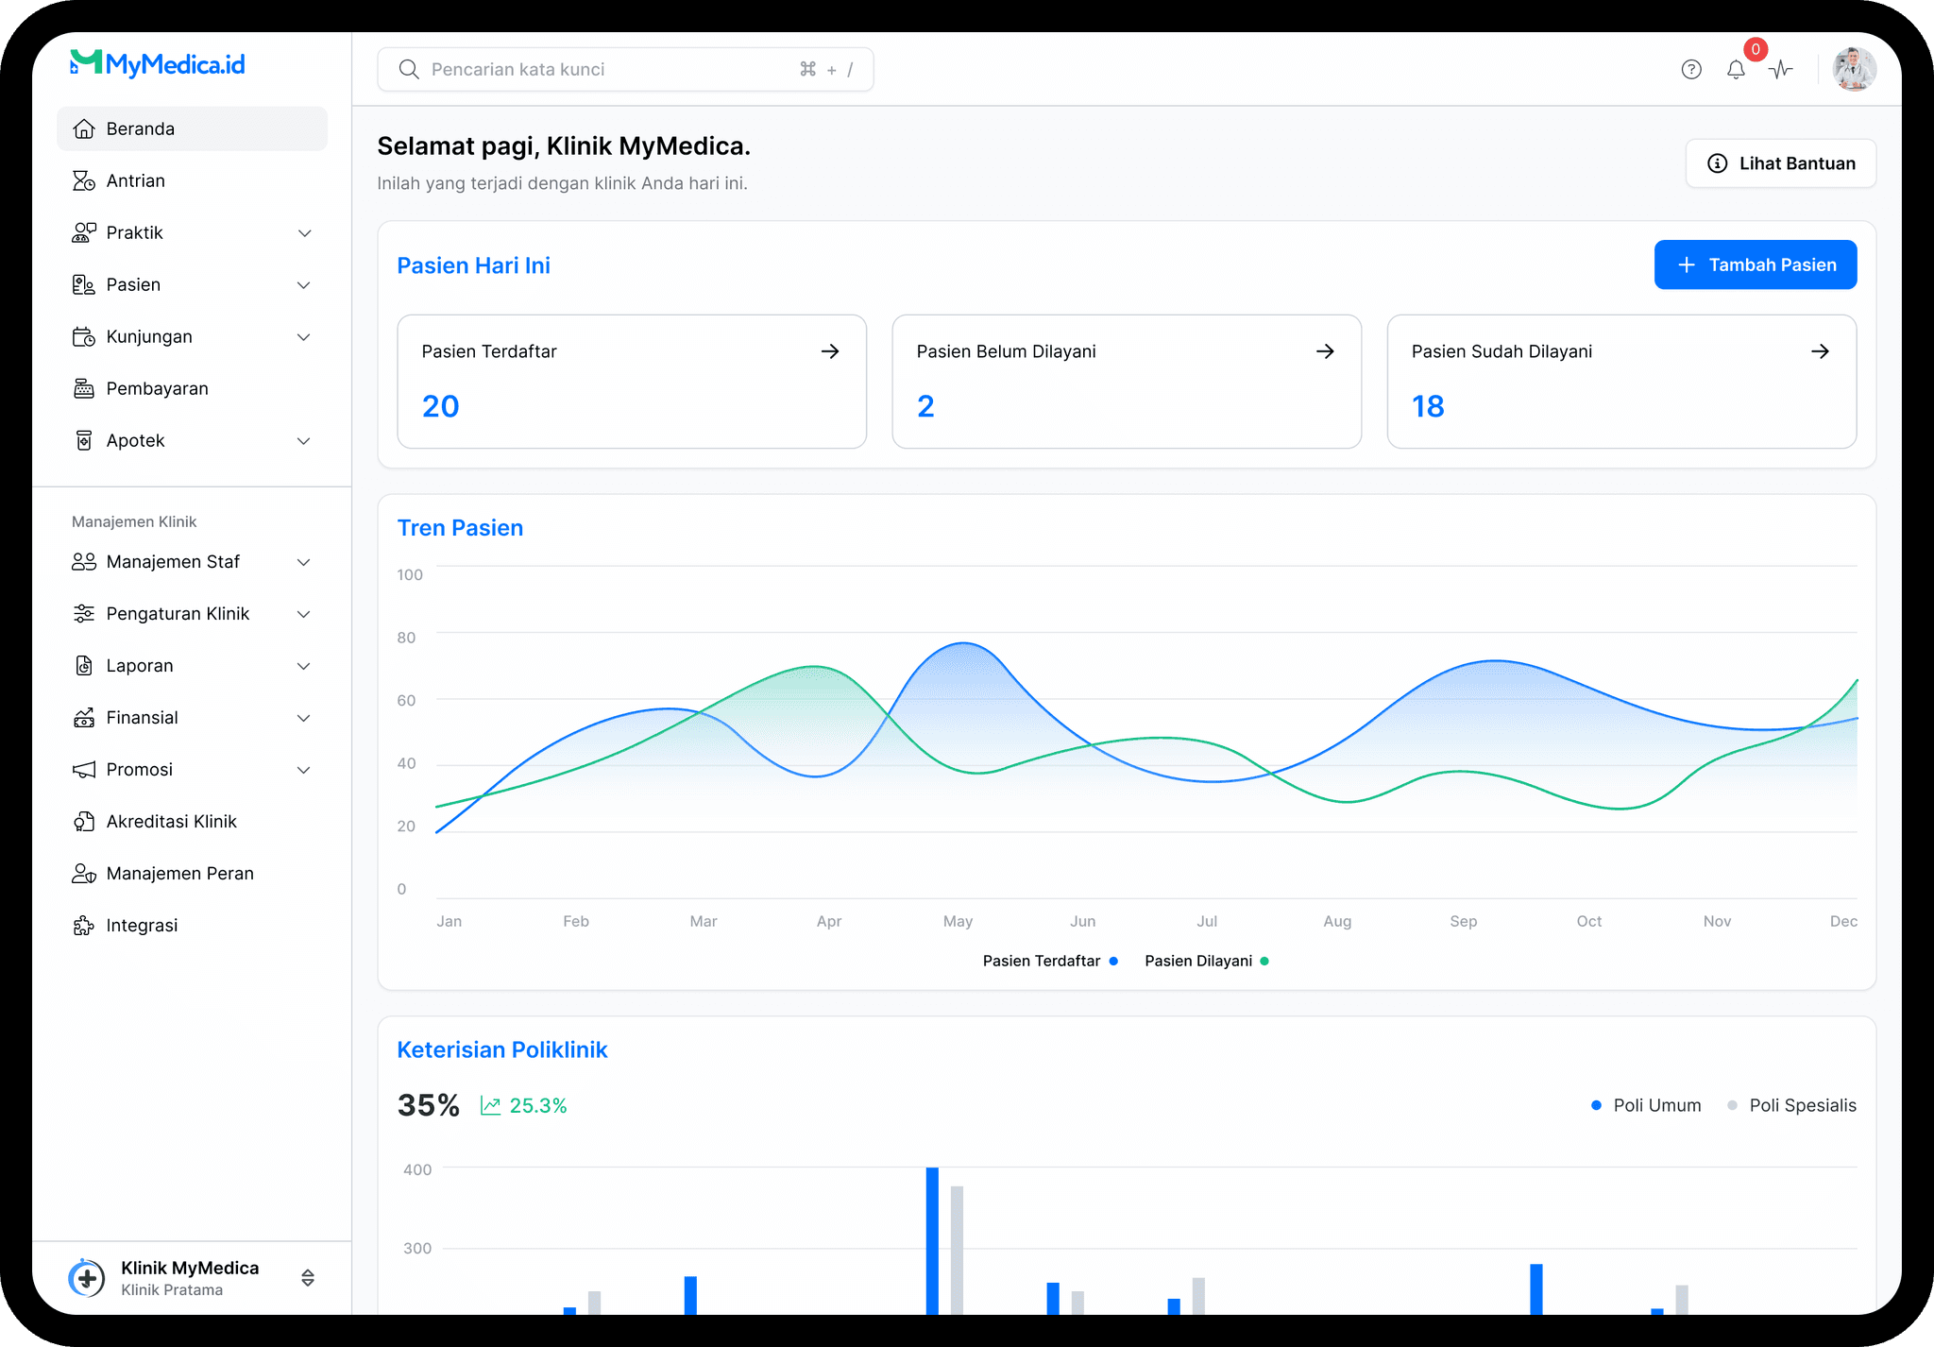Viewport: 1934px width, 1347px height.
Task: Click the Integrasi puzzle icon
Action: [84, 925]
